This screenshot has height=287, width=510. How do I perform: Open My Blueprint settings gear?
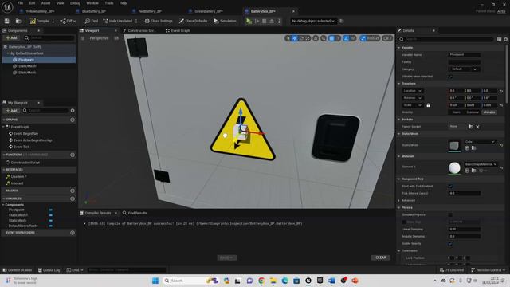tap(73, 111)
